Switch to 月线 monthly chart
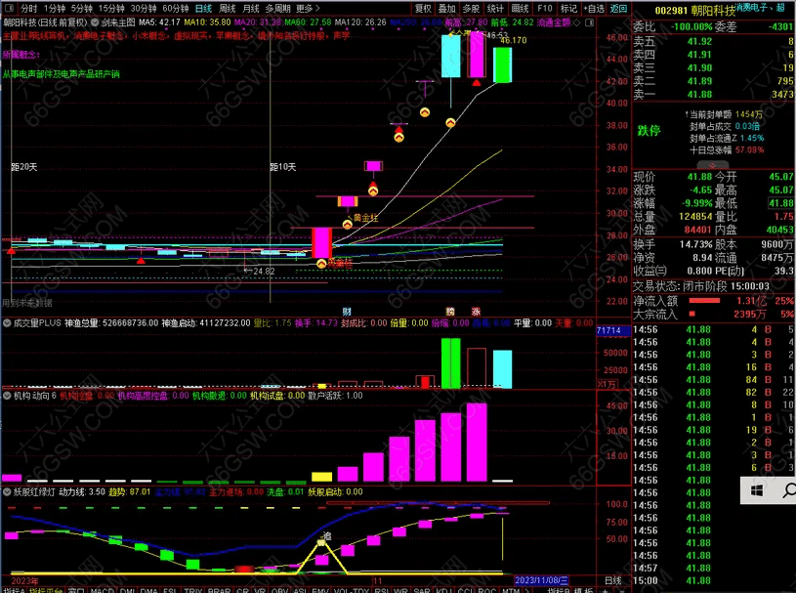The height and width of the screenshot is (593, 796). [251, 8]
